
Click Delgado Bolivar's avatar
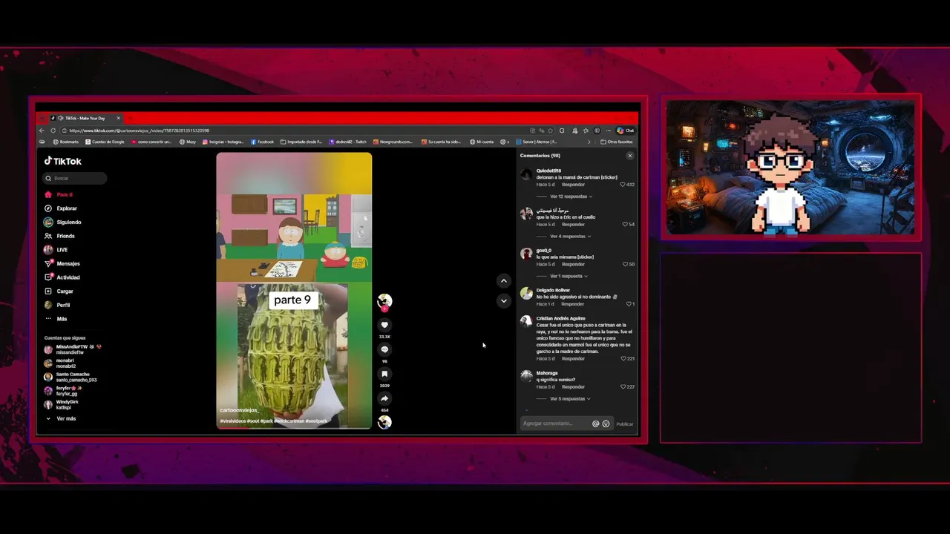point(526,294)
